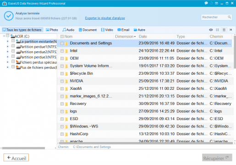Click folder icon of Intel row

click(x=66, y=51)
